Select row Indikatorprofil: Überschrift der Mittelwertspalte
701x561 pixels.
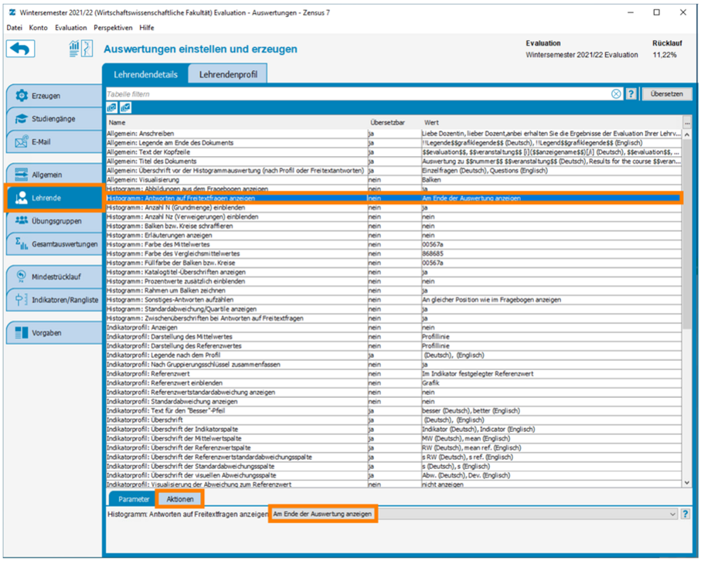tap(394, 438)
